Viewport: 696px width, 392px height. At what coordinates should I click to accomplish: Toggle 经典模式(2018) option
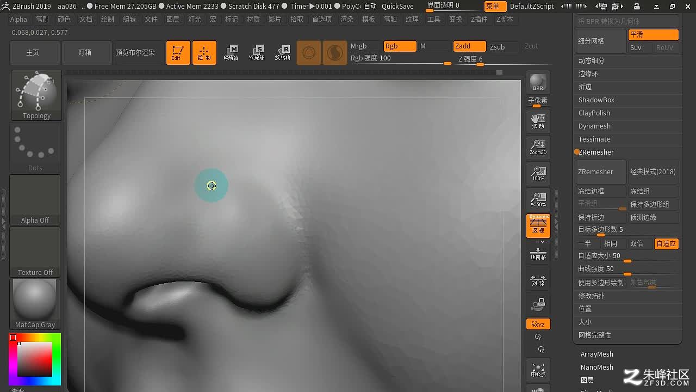(x=653, y=172)
